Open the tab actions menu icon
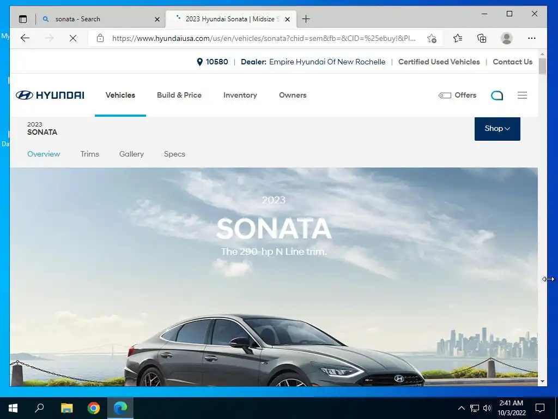558x419 pixels. pos(23,19)
